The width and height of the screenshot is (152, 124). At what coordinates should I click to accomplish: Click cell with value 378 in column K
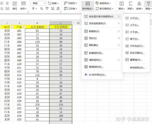click(37, 105)
